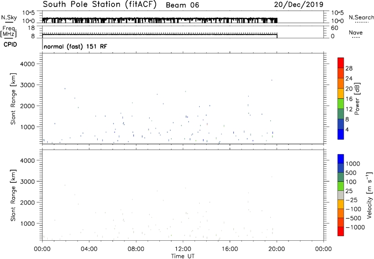Click the light green Power colorbar segment near 16
This screenshot has height=259, width=374.
coord(341,104)
